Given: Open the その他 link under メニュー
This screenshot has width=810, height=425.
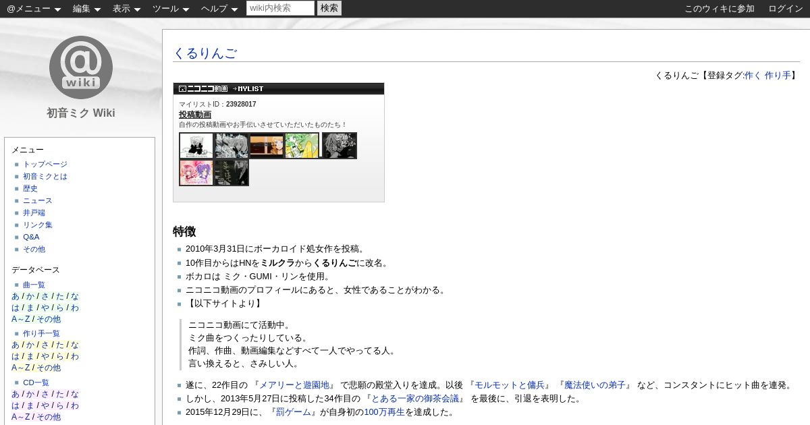Looking at the screenshot, I should tap(34, 249).
